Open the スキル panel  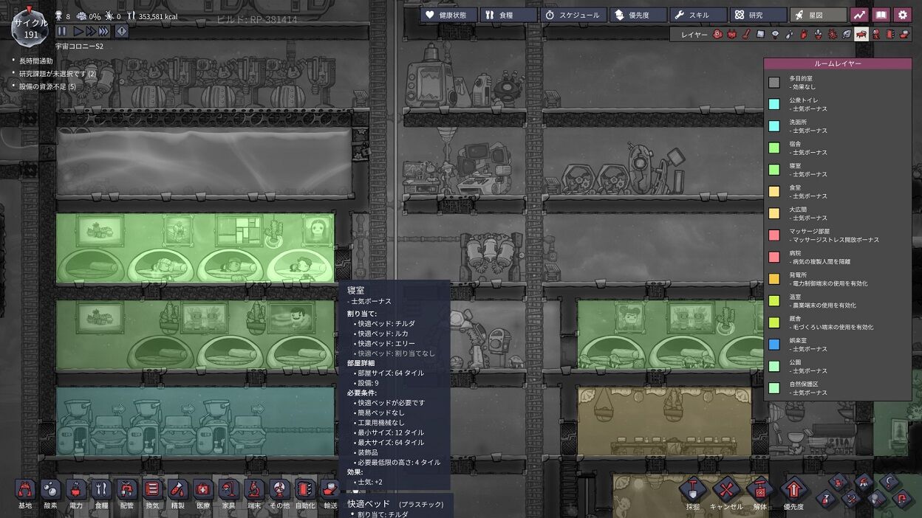point(697,14)
